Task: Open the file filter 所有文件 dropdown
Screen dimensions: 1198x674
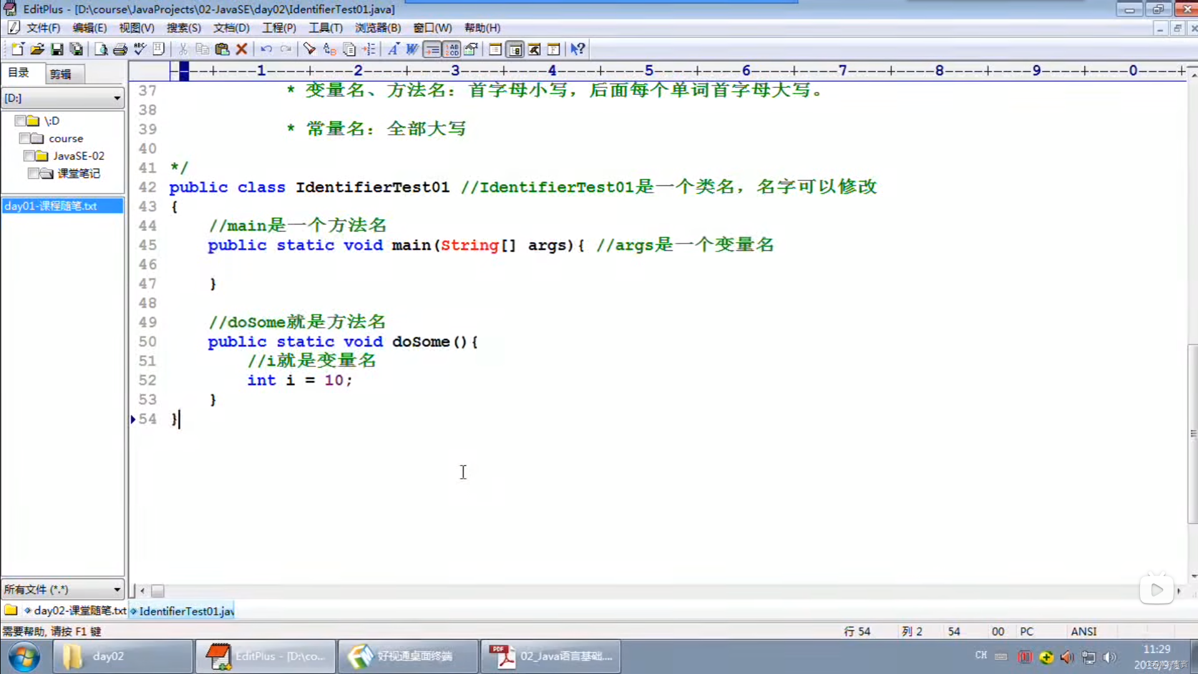Action: tap(117, 589)
